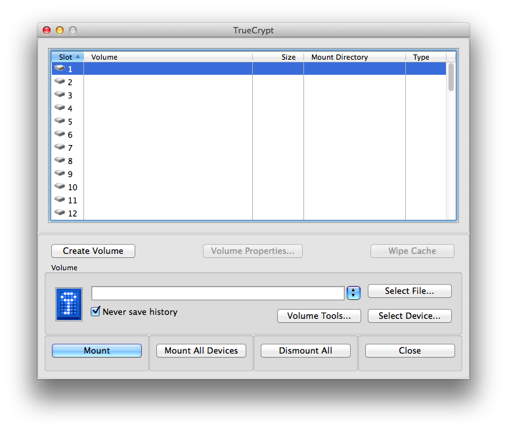Click the drive icon for slot 6
Screen dimensions: 507x431
coord(60,134)
